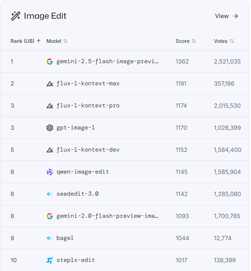Image resolution: width=251 pixels, height=271 pixels.
Task: Click the ByteDance logo beside bagel
Action: 49,238
